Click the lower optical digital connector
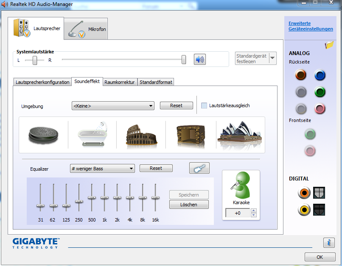342x266 pixels. [x=319, y=210]
